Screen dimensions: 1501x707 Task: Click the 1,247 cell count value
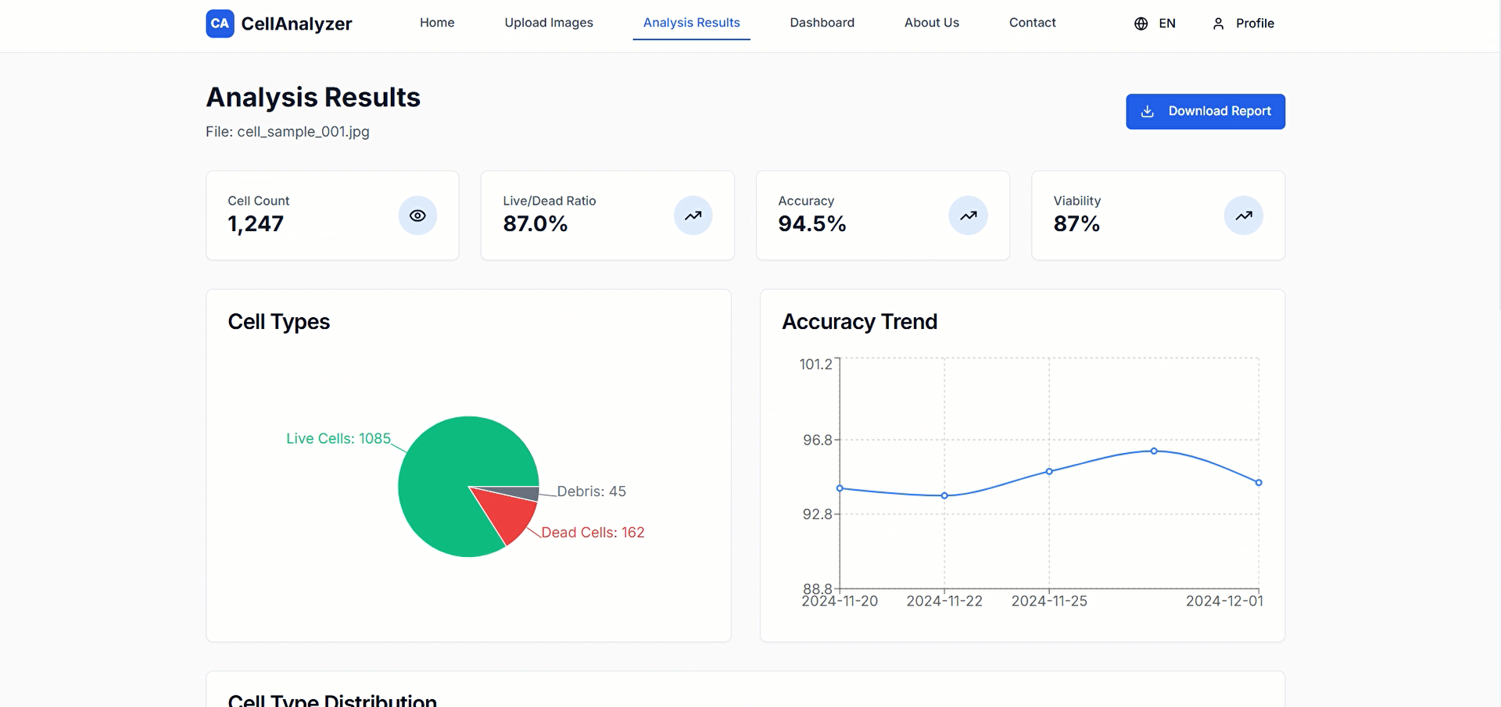(256, 224)
